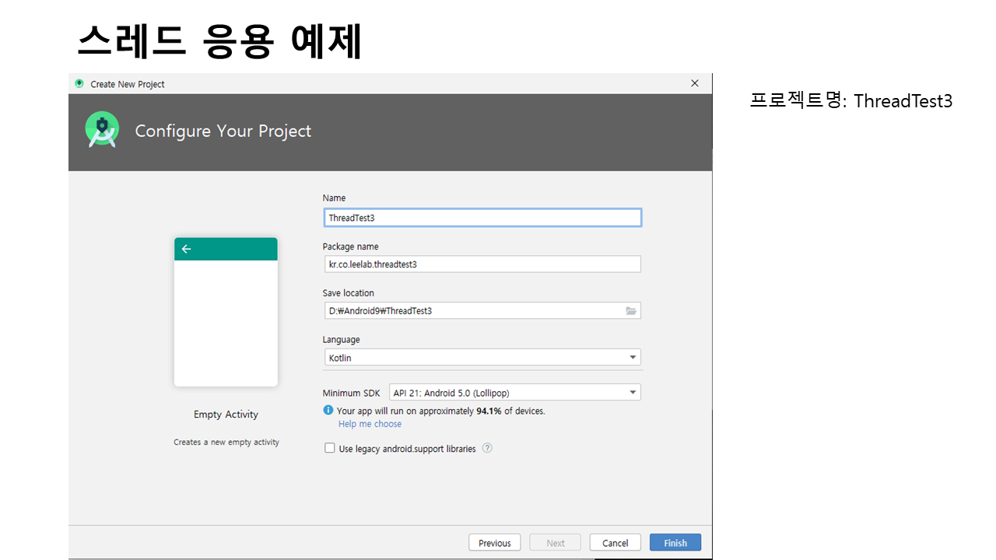Close the Create New Project dialog
996x560 pixels.
pyautogui.click(x=695, y=83)
